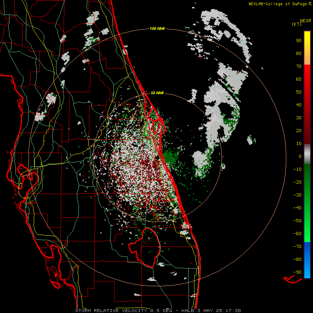The height and width of the screenshot is (313, 313).
Task: Click the -10 knot label on the scale
Action: (297, 169)
